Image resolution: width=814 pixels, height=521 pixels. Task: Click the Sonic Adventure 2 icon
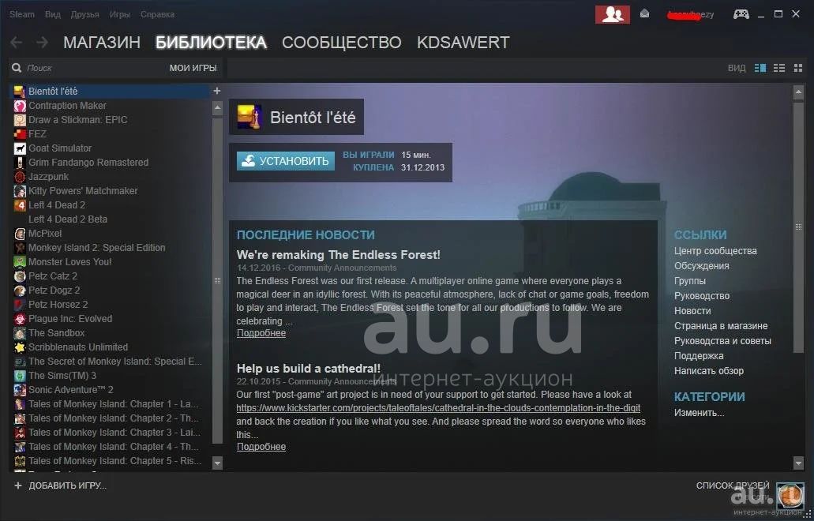tap(20, 390)
